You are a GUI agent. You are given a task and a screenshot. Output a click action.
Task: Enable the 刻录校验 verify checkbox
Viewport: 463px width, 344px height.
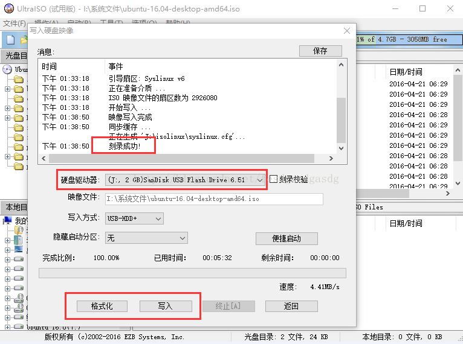pyautogui.click(x=274, y=179)
